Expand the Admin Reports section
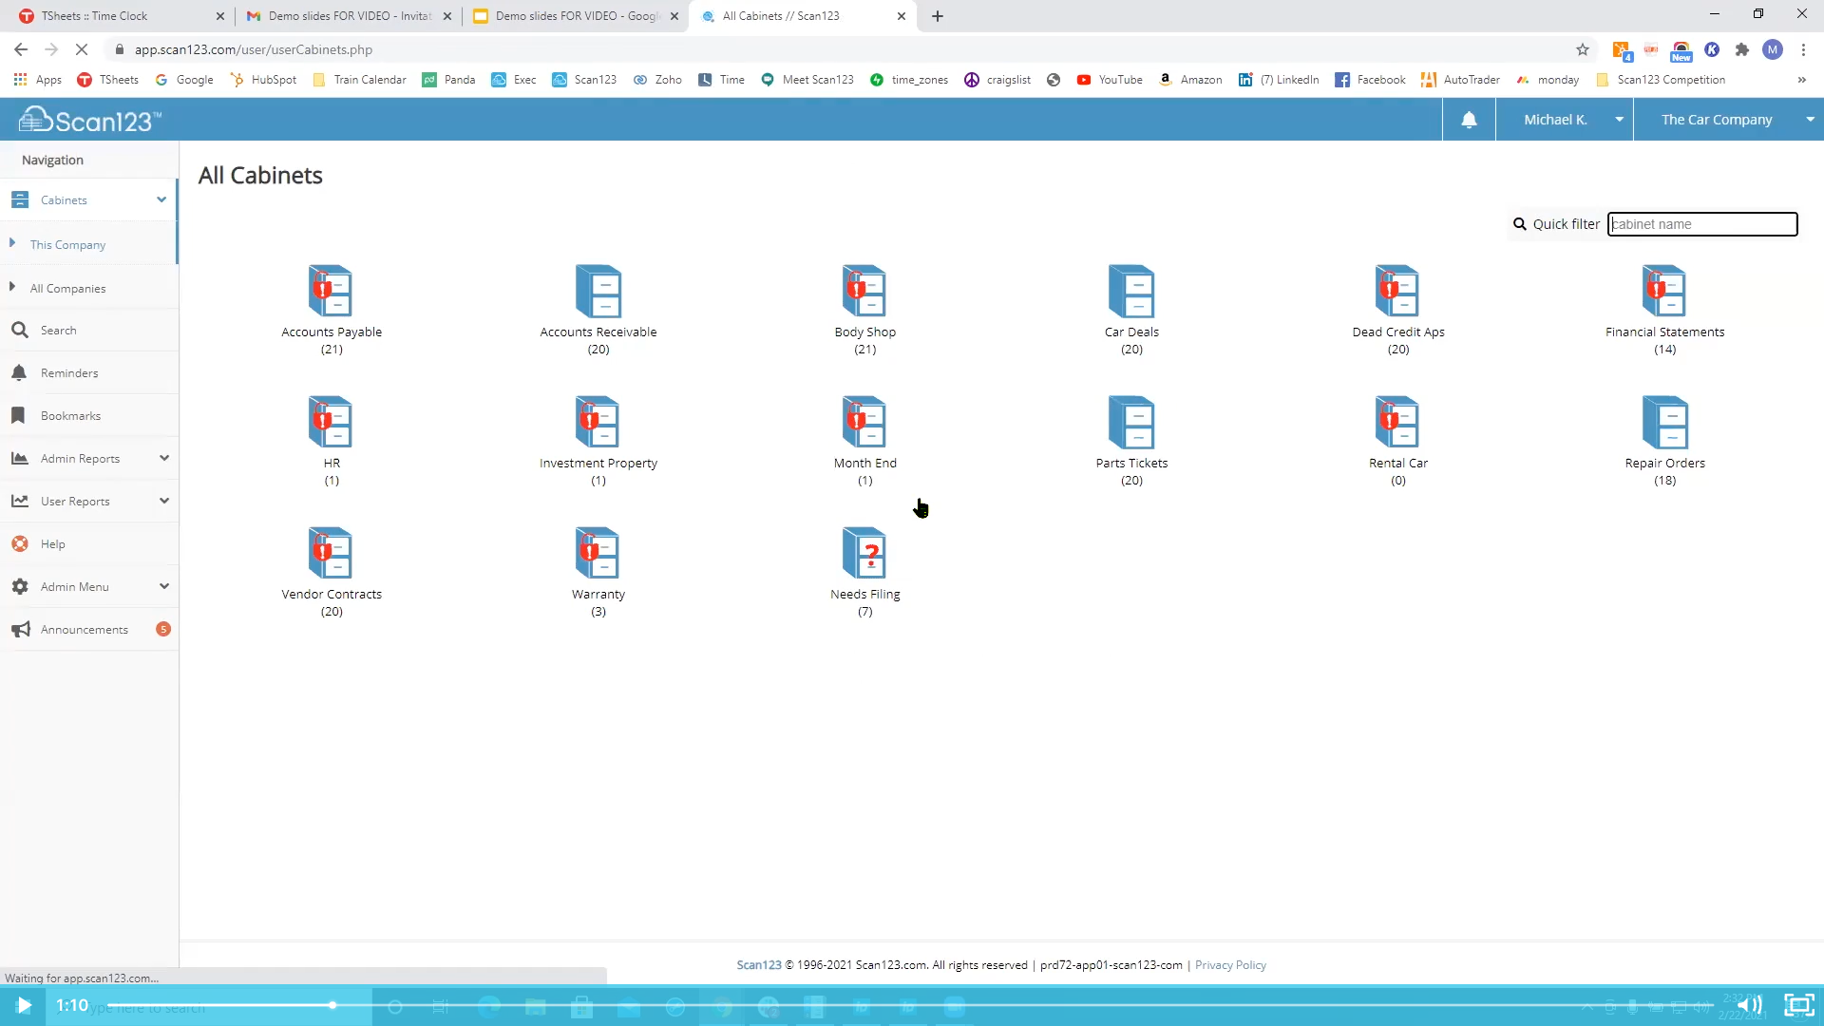 [x=82, y=458]
